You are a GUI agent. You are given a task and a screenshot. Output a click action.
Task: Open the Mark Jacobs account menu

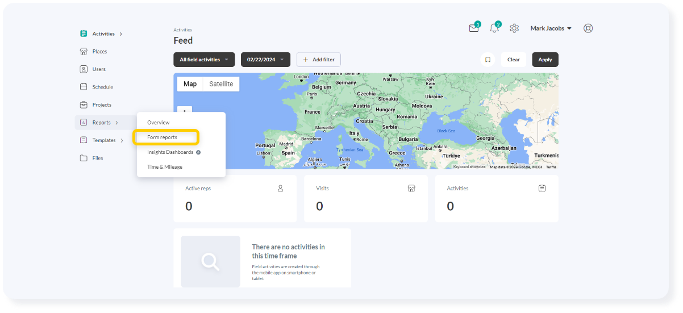tap(551, 28)
